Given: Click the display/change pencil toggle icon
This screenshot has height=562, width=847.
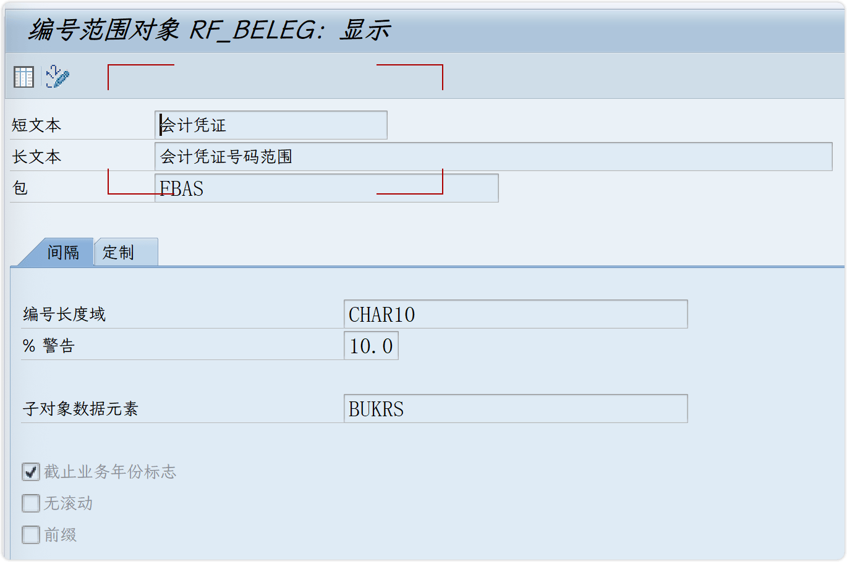Looking at the screenshot, I should point(57,76).
